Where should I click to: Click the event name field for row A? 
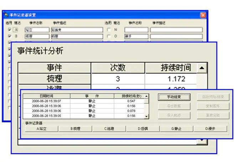pyautogui.click(x=37, y=30)
